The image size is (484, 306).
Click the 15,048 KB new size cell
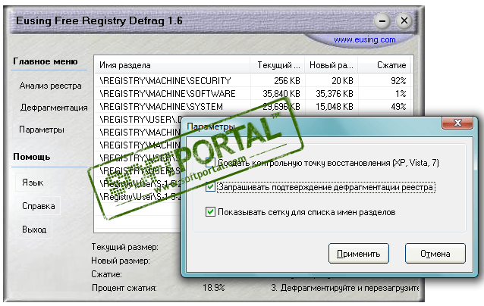coord(335,107)
